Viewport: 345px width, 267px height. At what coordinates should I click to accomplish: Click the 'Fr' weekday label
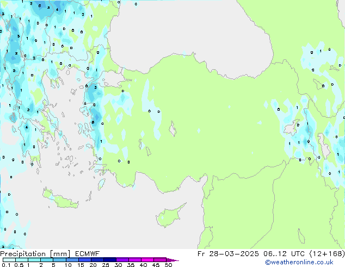[x=201, y=254]
